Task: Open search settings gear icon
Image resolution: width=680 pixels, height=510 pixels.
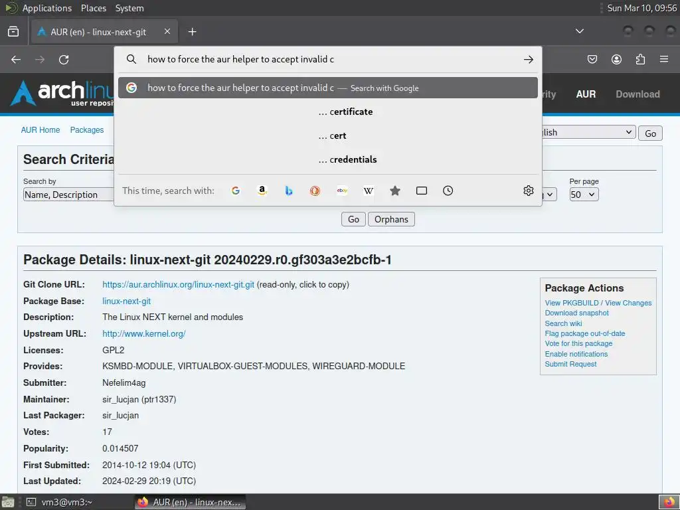Action: 528,191
